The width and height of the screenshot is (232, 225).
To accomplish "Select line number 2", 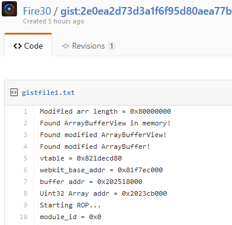I will click(x=25, y=123).
